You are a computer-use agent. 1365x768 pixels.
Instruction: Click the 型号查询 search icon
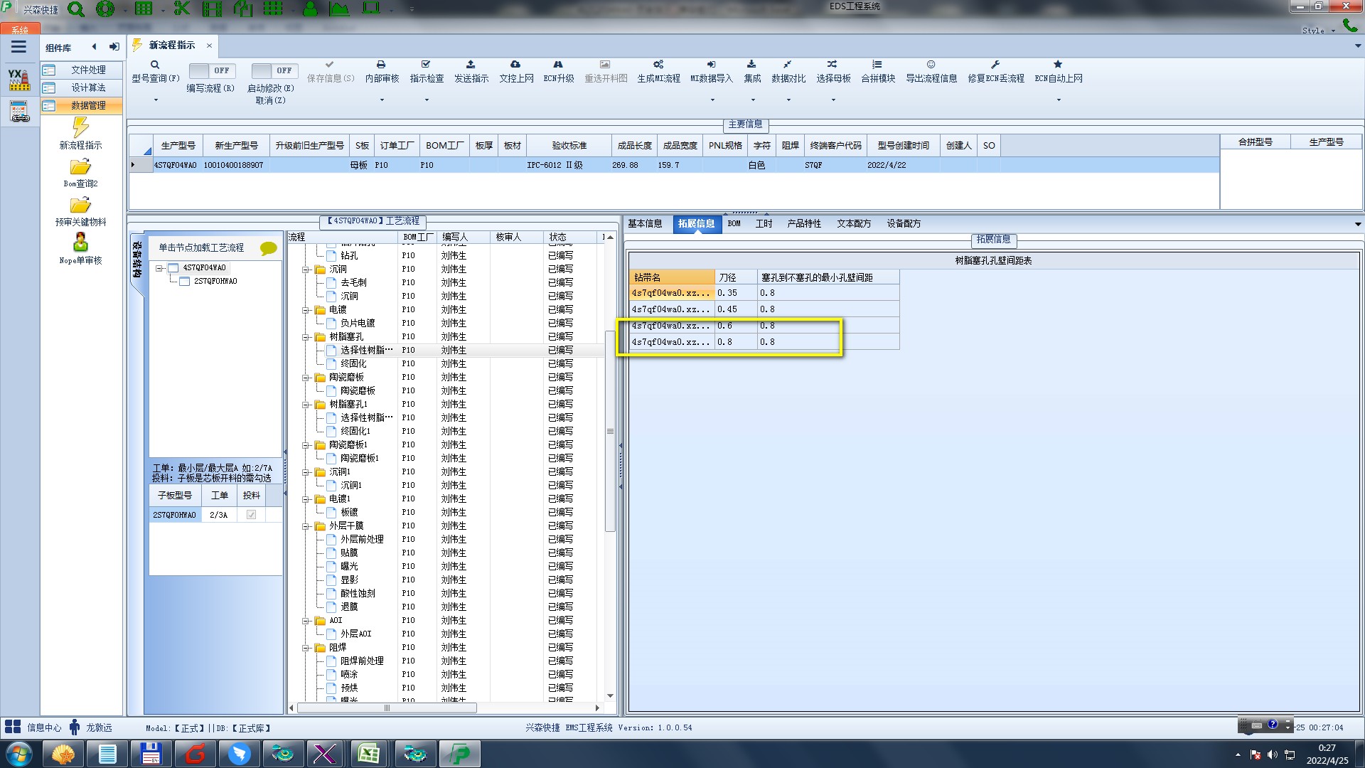154,65
